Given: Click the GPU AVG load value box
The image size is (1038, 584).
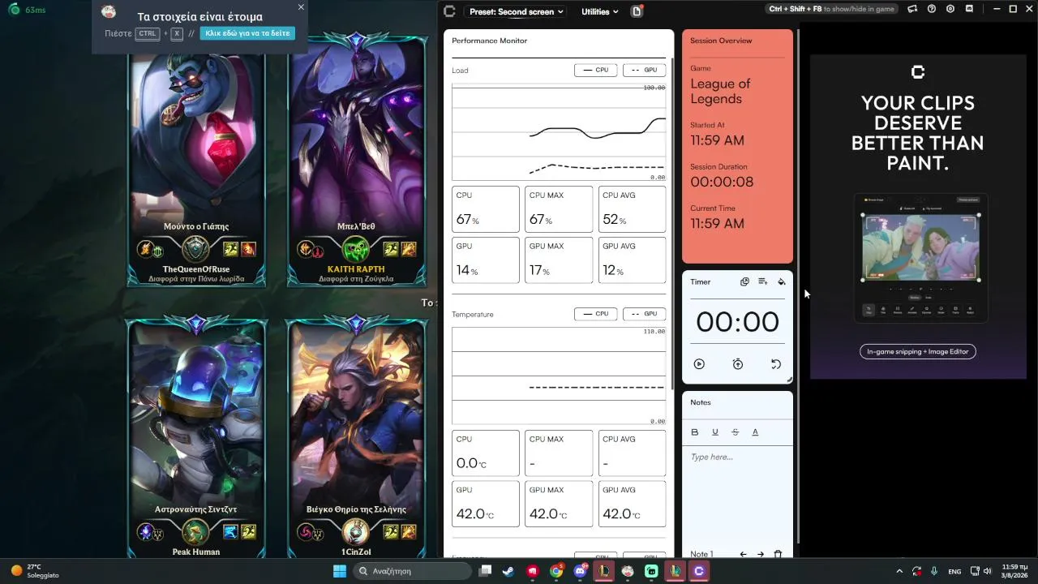Looking at the screenshot, I should [632, 260].
